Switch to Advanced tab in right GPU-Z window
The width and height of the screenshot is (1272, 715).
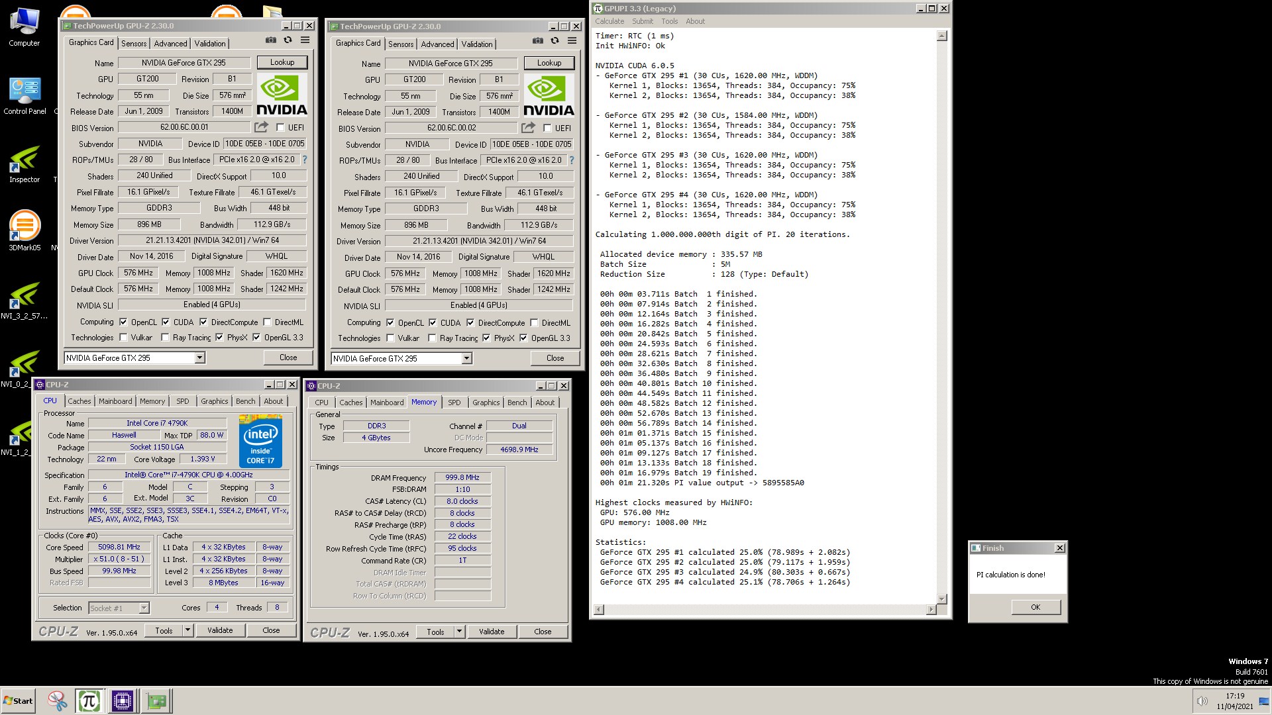(x=437, y=44)
